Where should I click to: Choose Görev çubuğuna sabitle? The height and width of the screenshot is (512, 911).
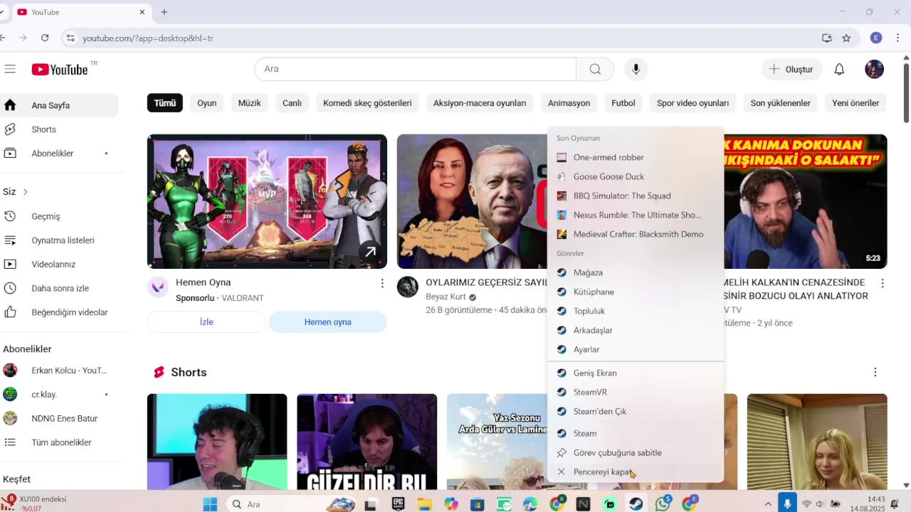click(636, 452)
